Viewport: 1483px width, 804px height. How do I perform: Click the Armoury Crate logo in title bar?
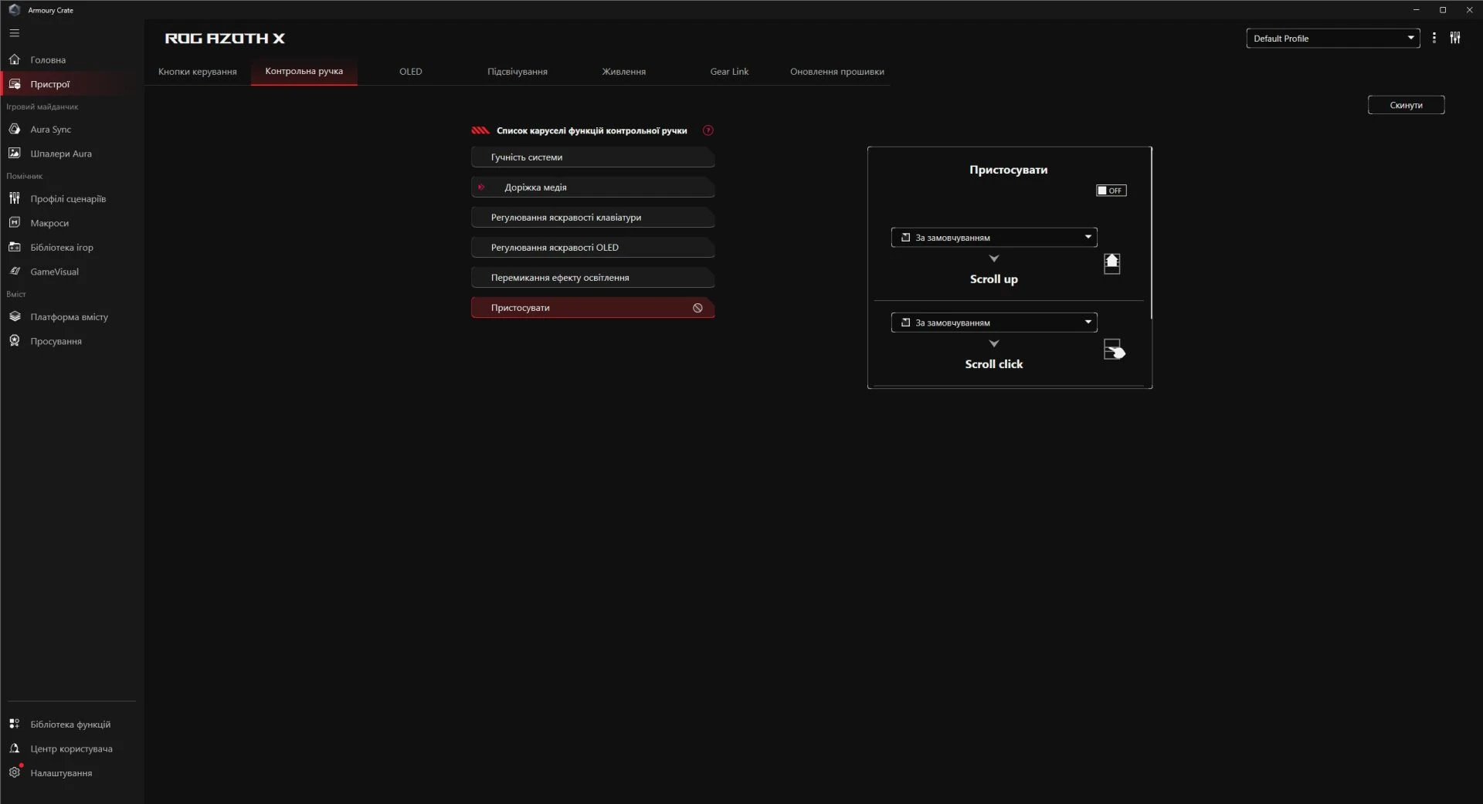point(14,10)
